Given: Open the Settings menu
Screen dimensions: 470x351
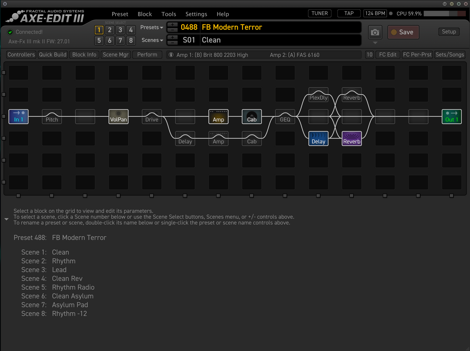Looking at the screenshot, I should [196, 14].
